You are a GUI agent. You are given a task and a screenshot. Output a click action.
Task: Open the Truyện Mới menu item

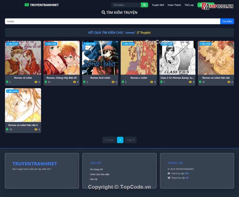coord(158,5)
